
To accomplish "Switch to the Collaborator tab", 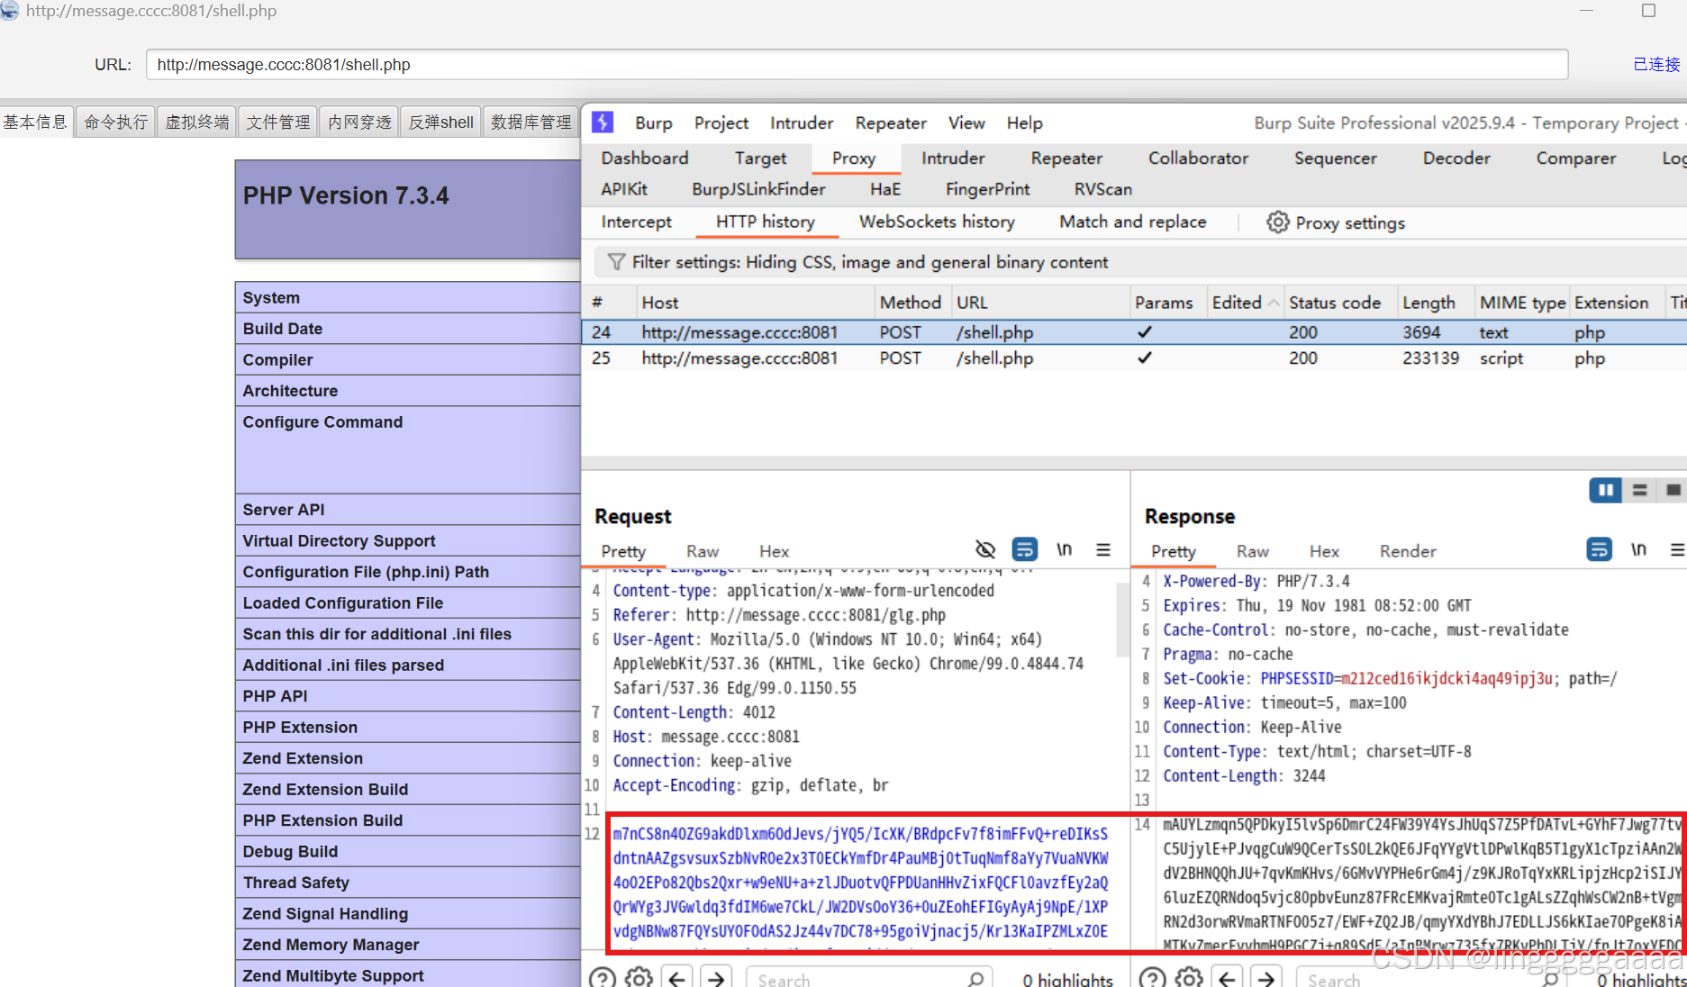I will [x=1198, y=158].
